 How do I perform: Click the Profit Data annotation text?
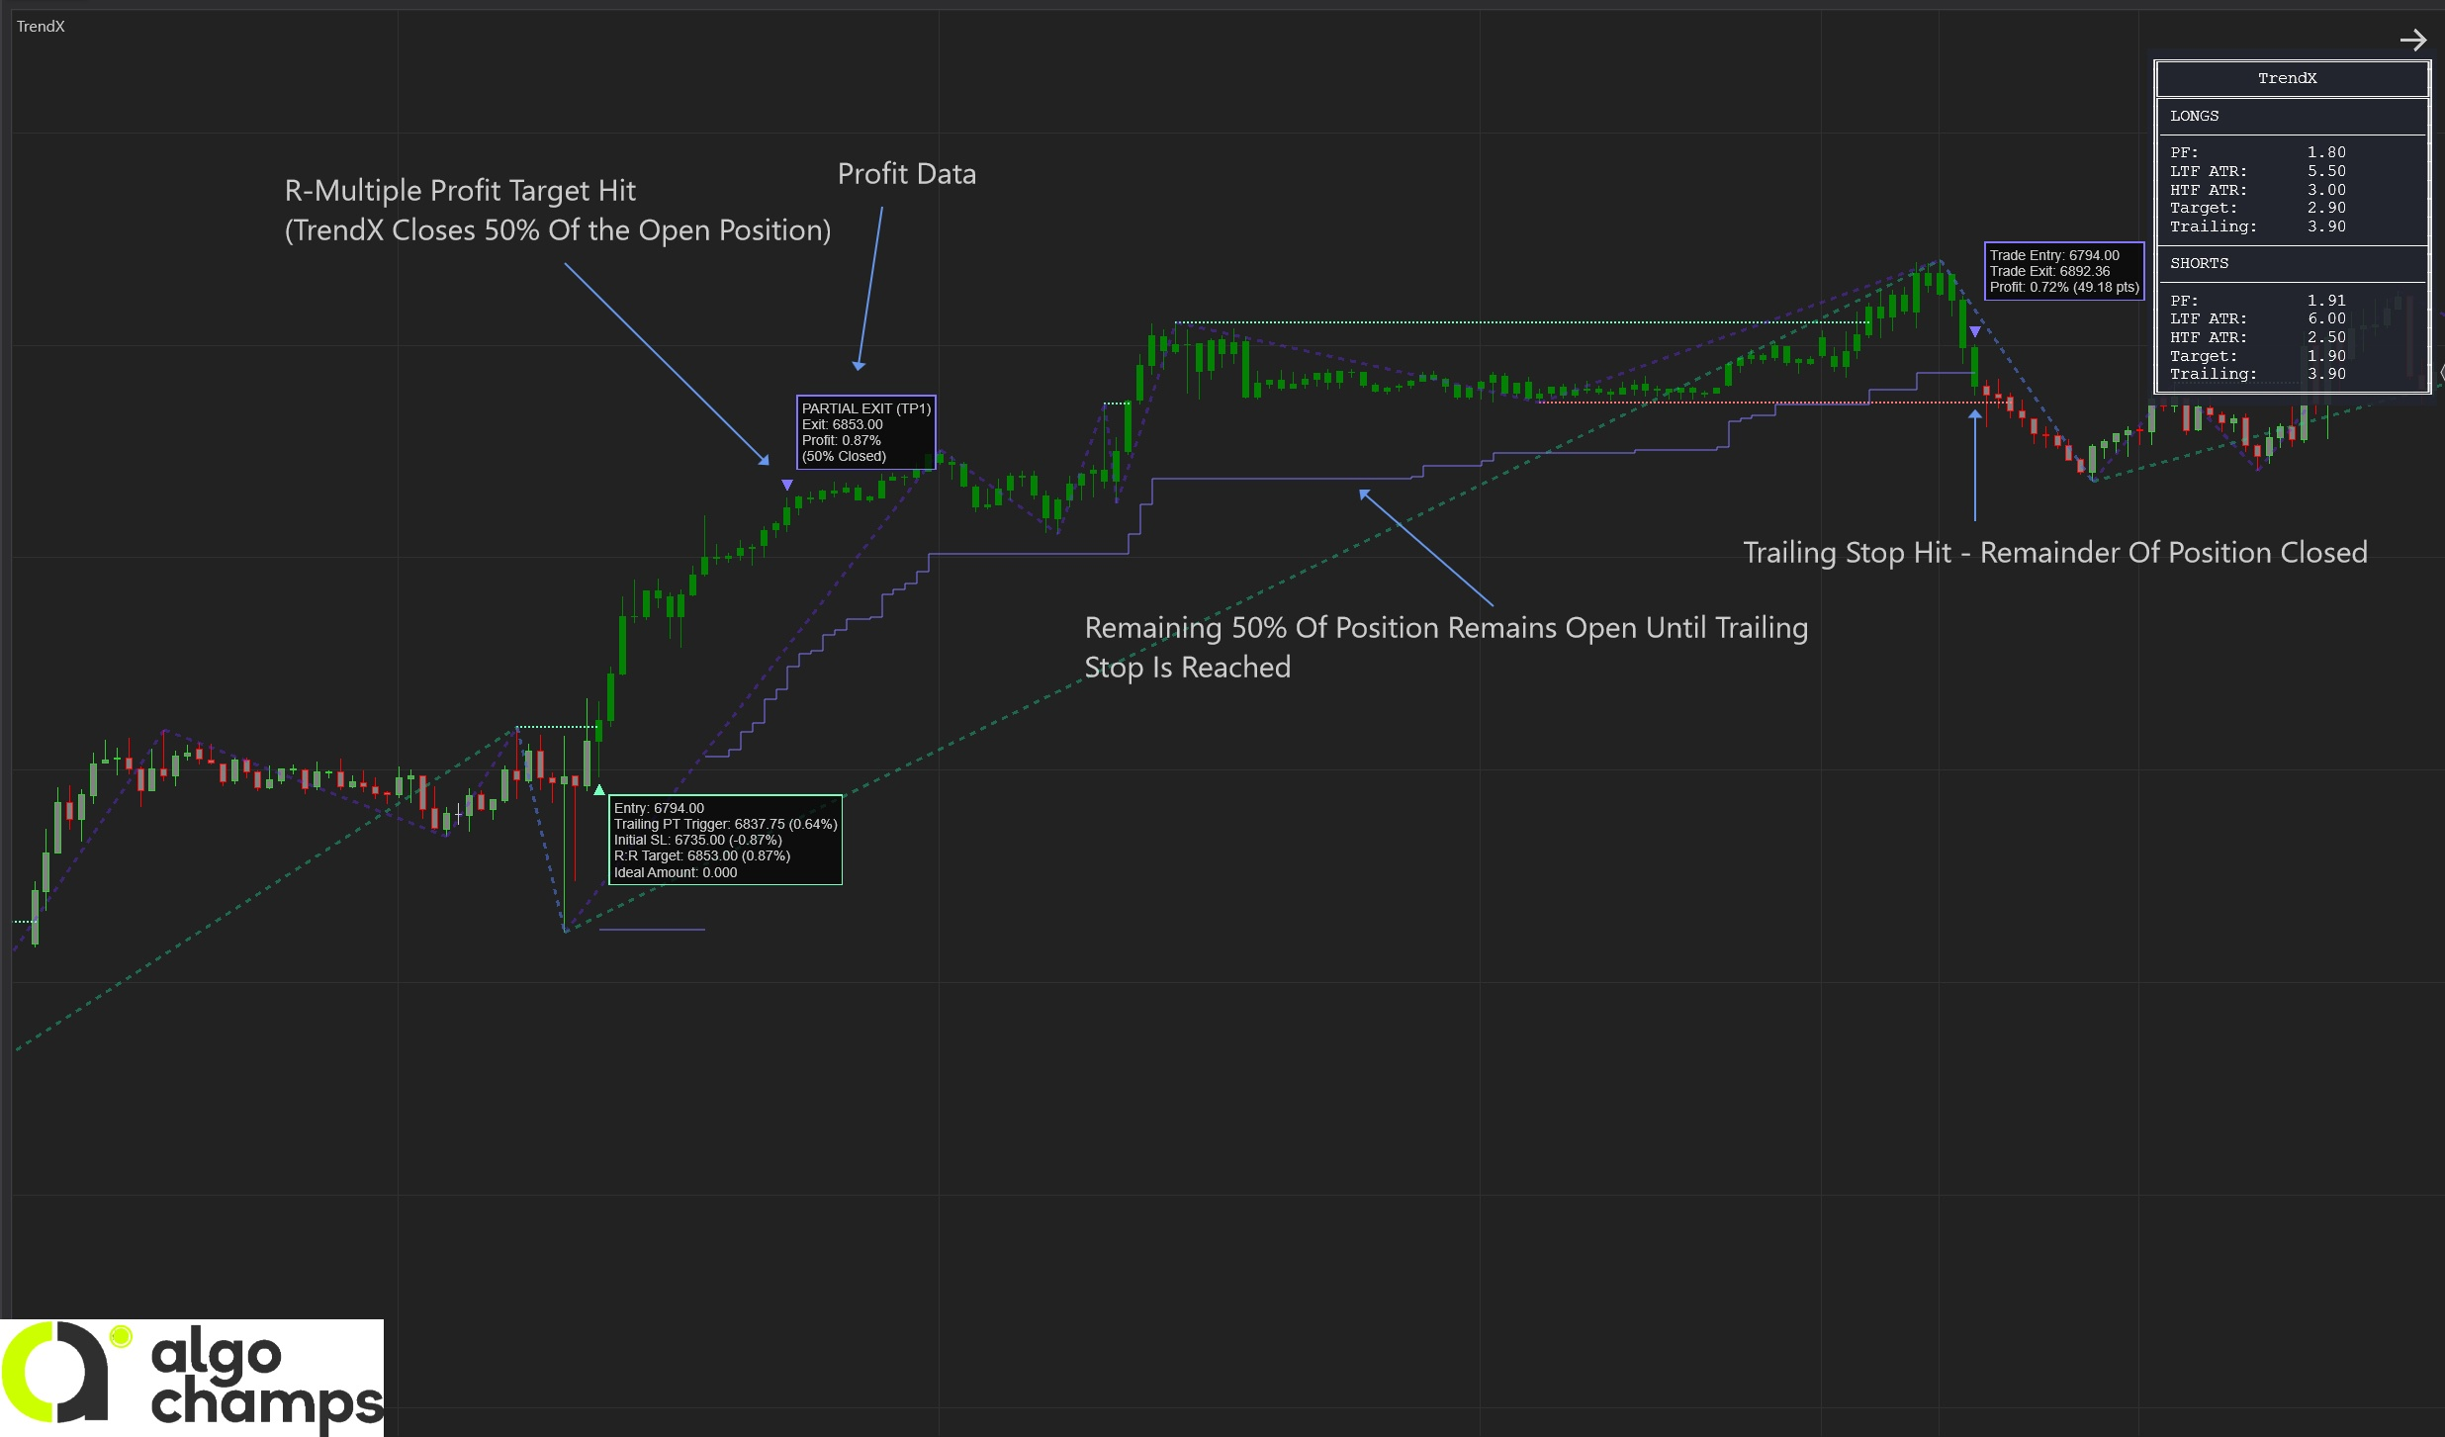(x=906, y=174)
